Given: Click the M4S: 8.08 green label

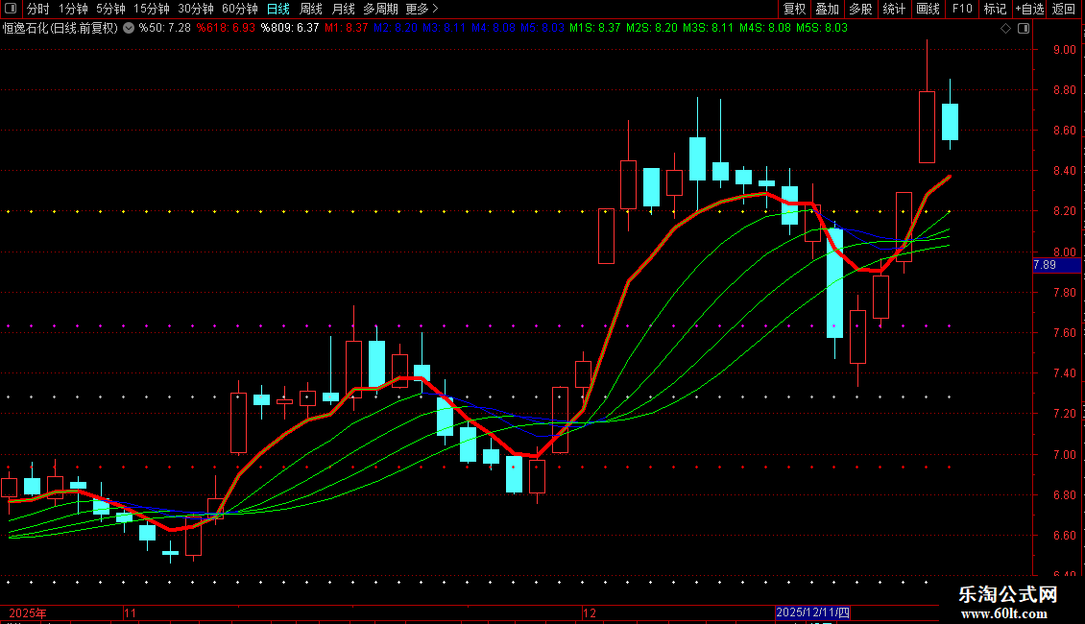Looking at the screenshot, I should (764, 29).
